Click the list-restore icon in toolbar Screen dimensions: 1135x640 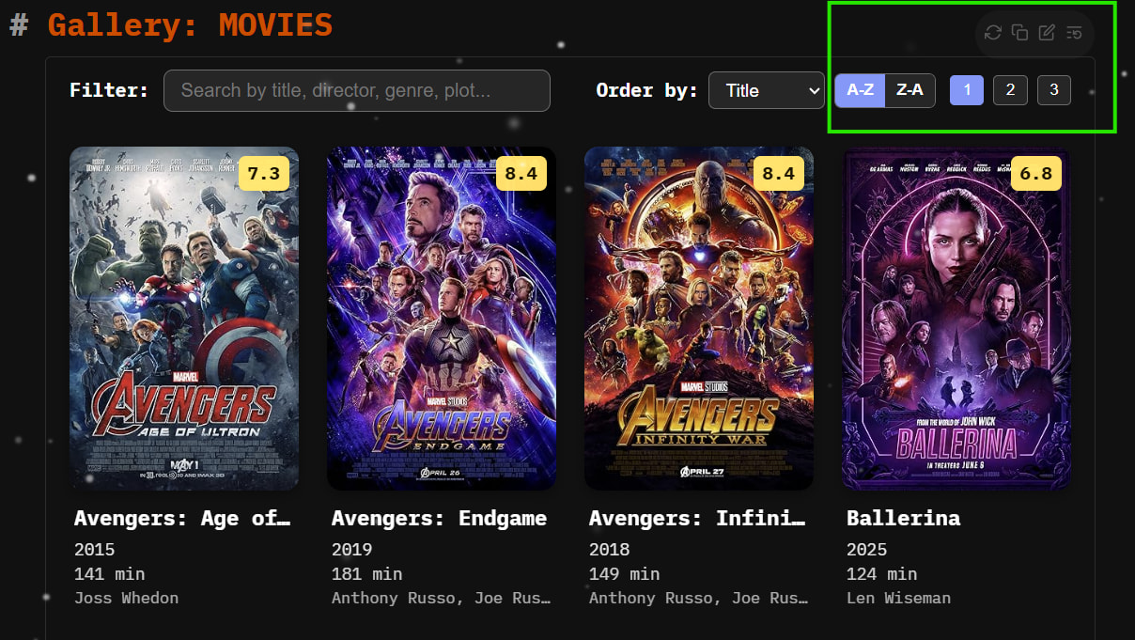click(x=1074, y=33)
